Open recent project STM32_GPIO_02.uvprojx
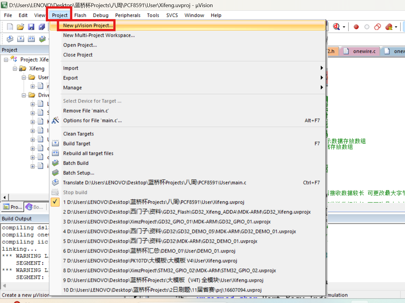 click(x=188, y=270)
